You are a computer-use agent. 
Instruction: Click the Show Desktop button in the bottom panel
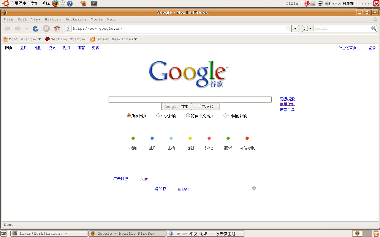click(x=4, y=233)
